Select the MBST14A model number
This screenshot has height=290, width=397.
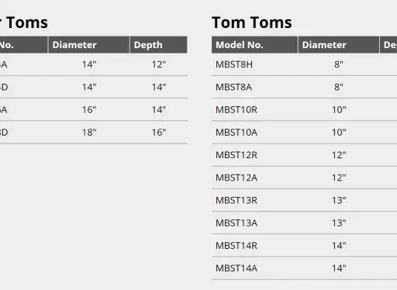coord(236,268)
